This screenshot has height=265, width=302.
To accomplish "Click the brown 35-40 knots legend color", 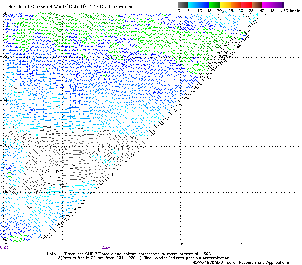I will coord(257,5).
